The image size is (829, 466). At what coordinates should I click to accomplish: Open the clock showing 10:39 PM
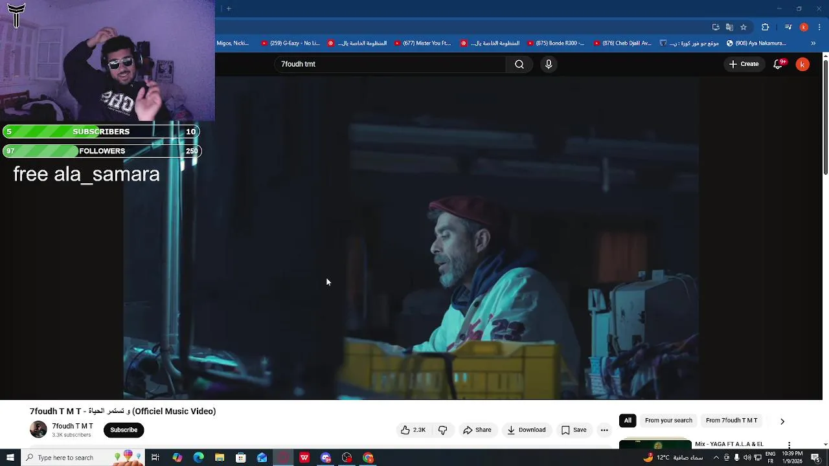click(792, 458)
